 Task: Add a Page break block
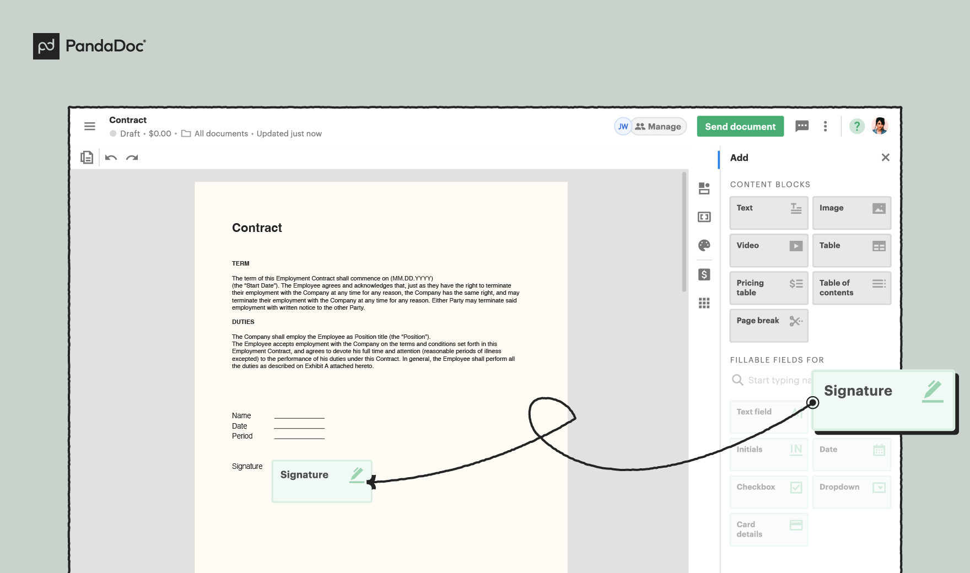click(768, 325)
